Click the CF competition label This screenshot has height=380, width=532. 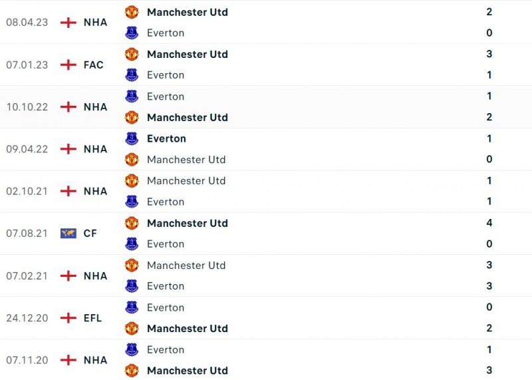coord(90,234)
